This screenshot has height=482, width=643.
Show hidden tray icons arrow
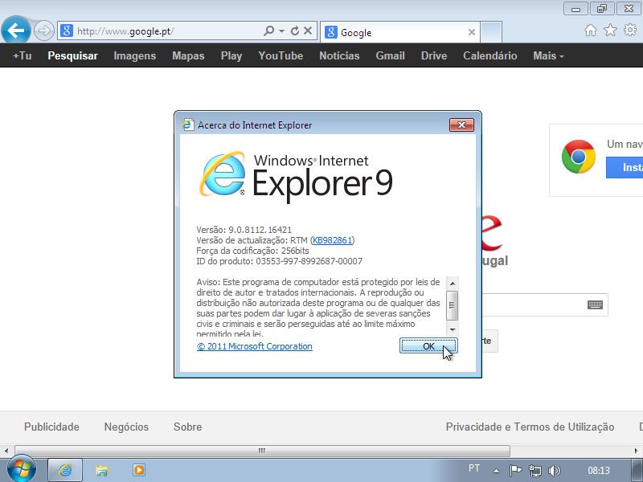pyautogui.click(x=496, y=471)
